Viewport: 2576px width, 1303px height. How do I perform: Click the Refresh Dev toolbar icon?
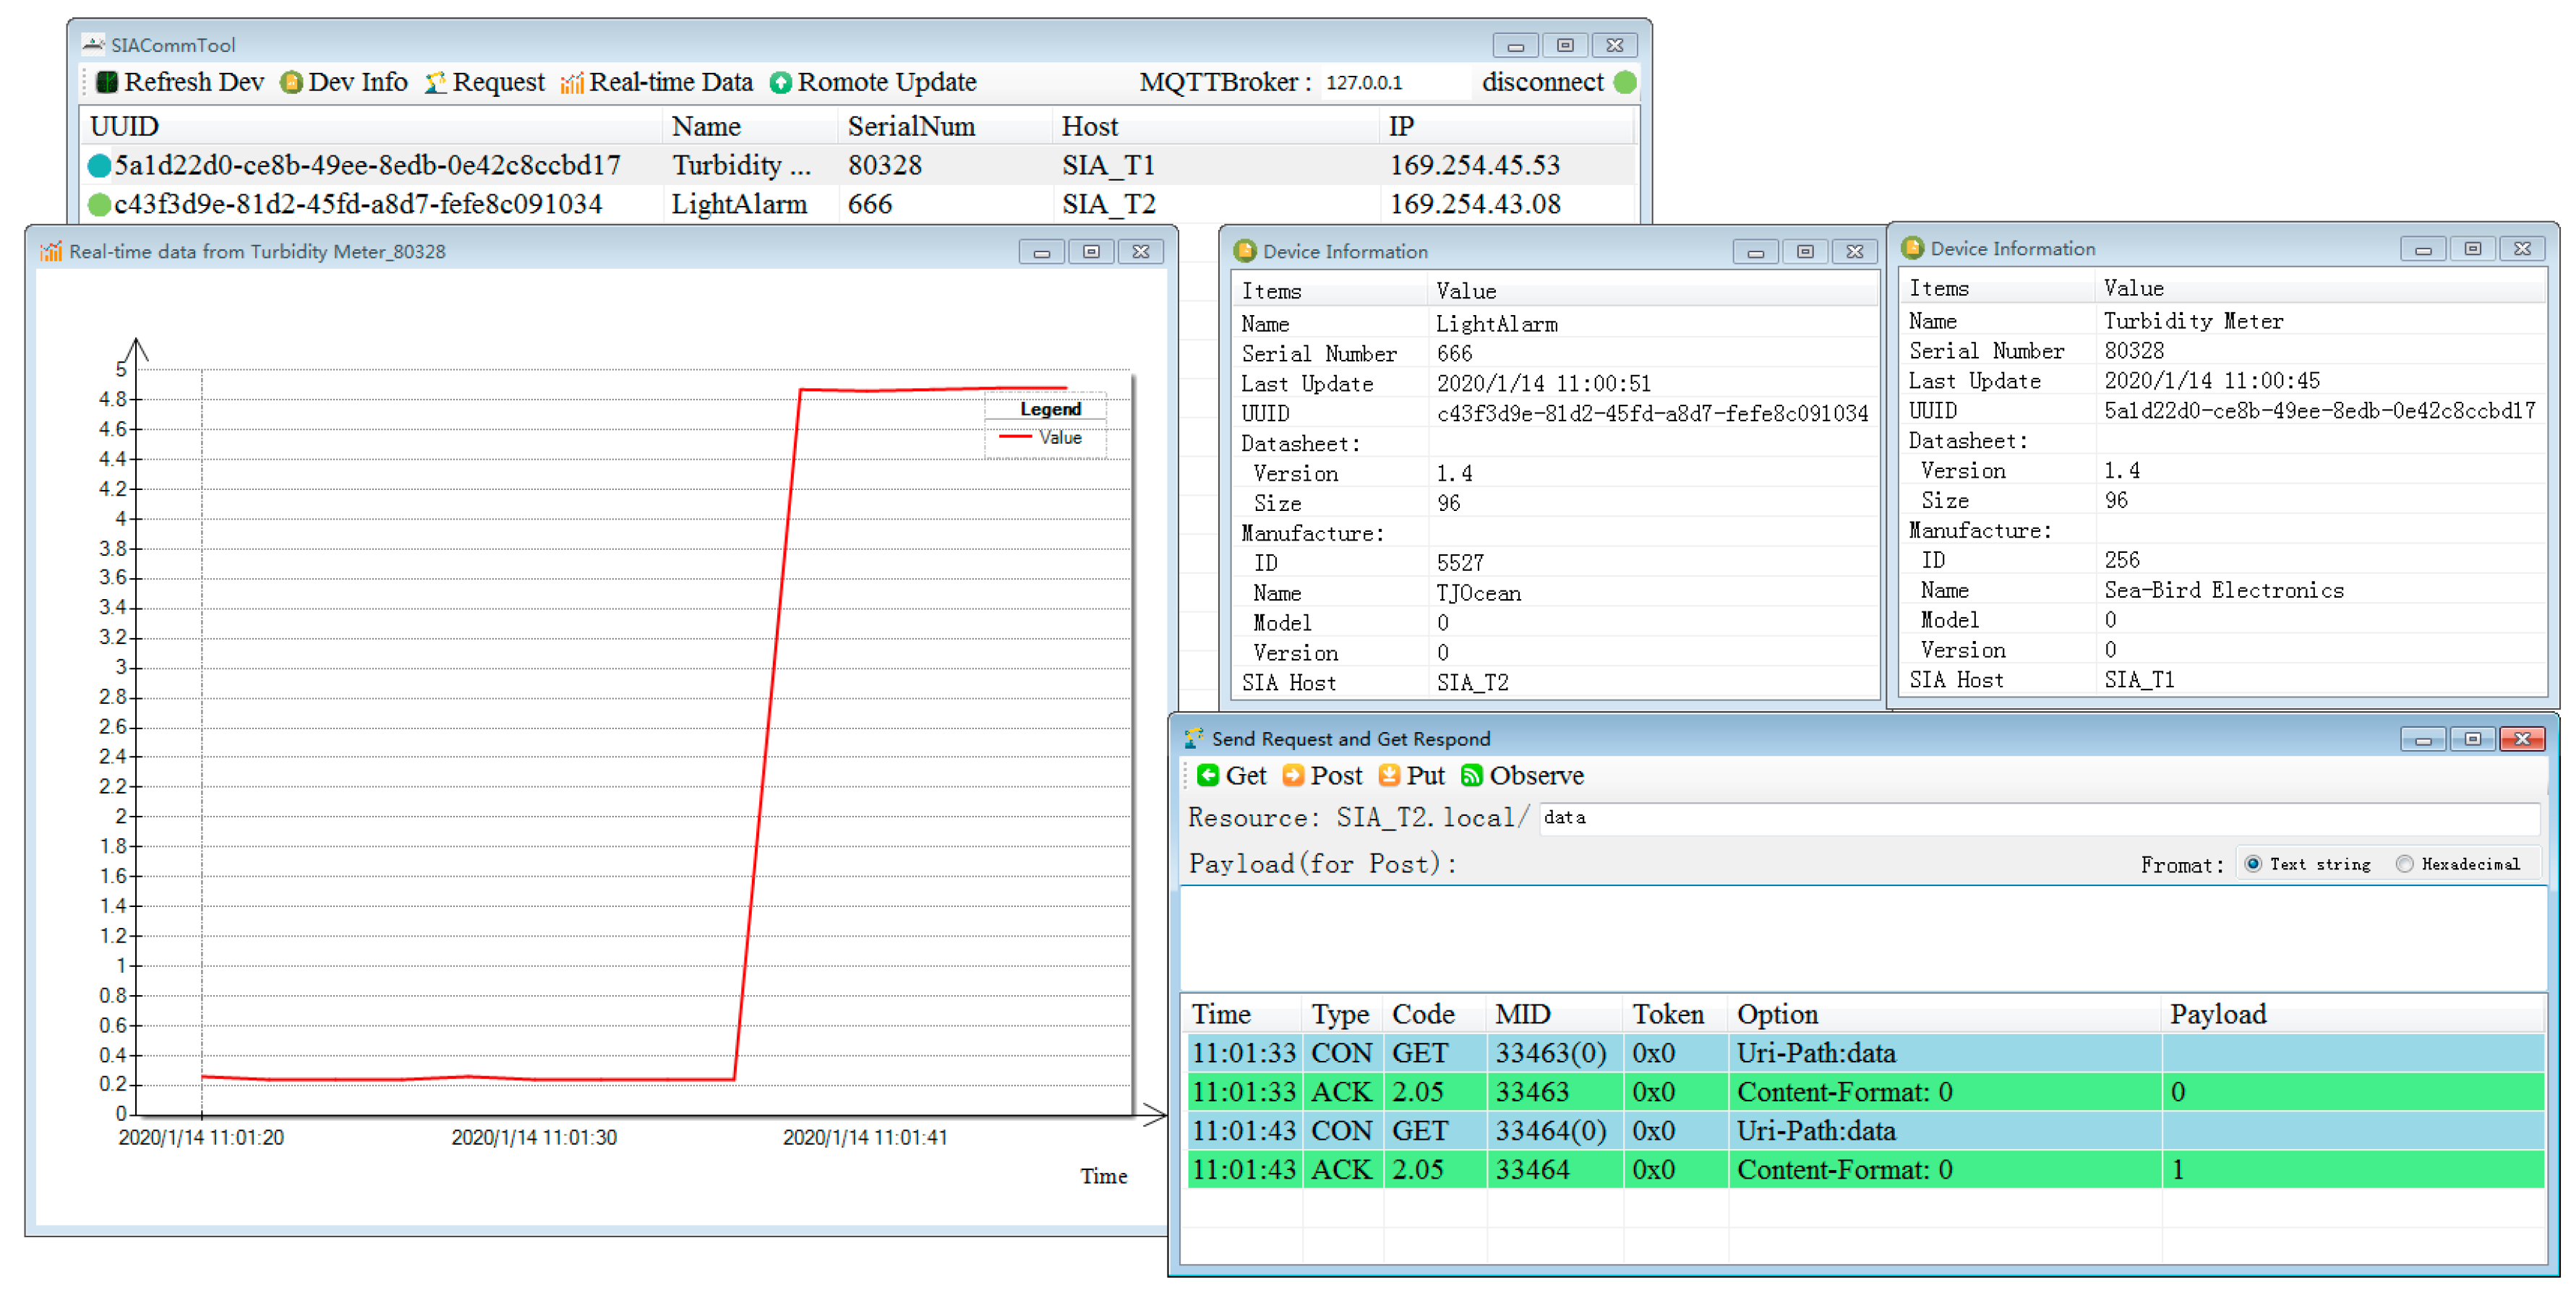pos(107,82)
